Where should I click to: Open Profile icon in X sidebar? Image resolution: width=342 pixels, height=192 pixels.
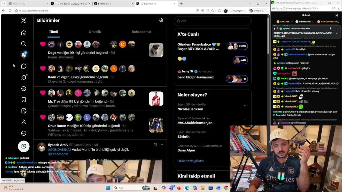point(24,122)
